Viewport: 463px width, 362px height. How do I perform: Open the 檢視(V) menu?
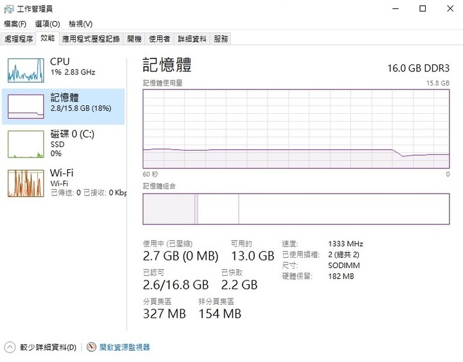point(80,24)
